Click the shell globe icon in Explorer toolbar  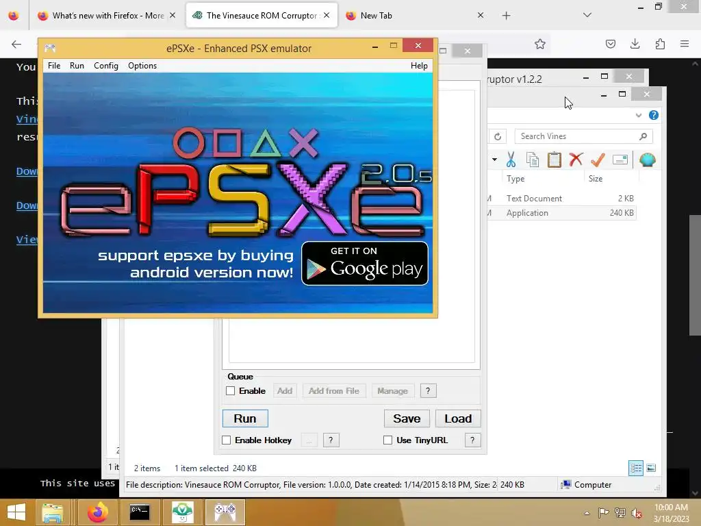click(x=648, y=160)
